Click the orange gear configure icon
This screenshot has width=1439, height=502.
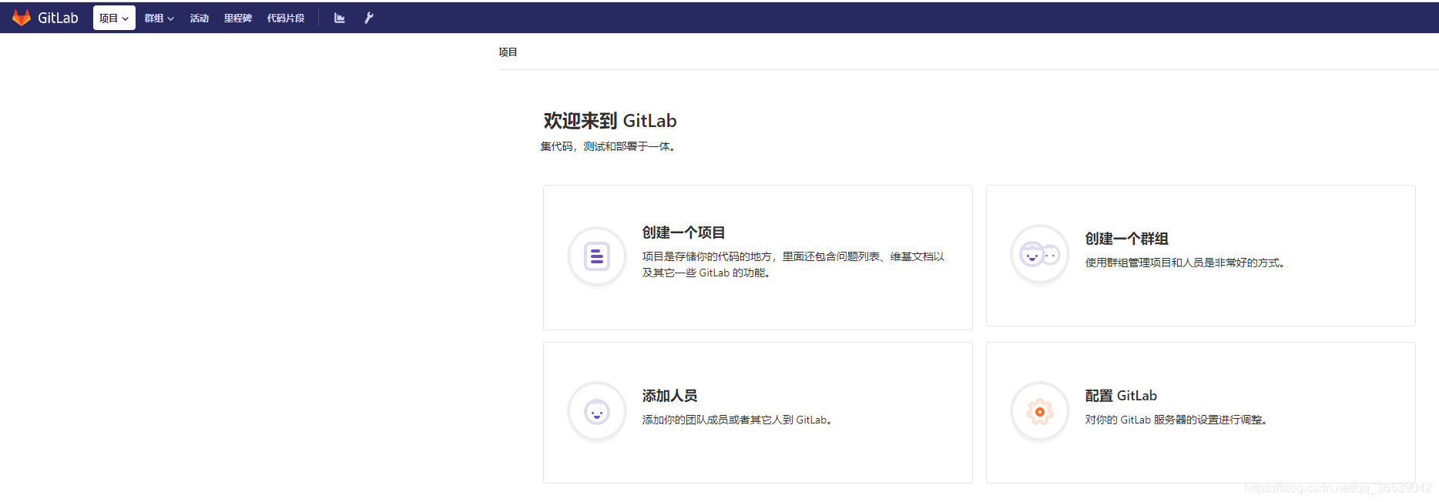pos(1040,412)
